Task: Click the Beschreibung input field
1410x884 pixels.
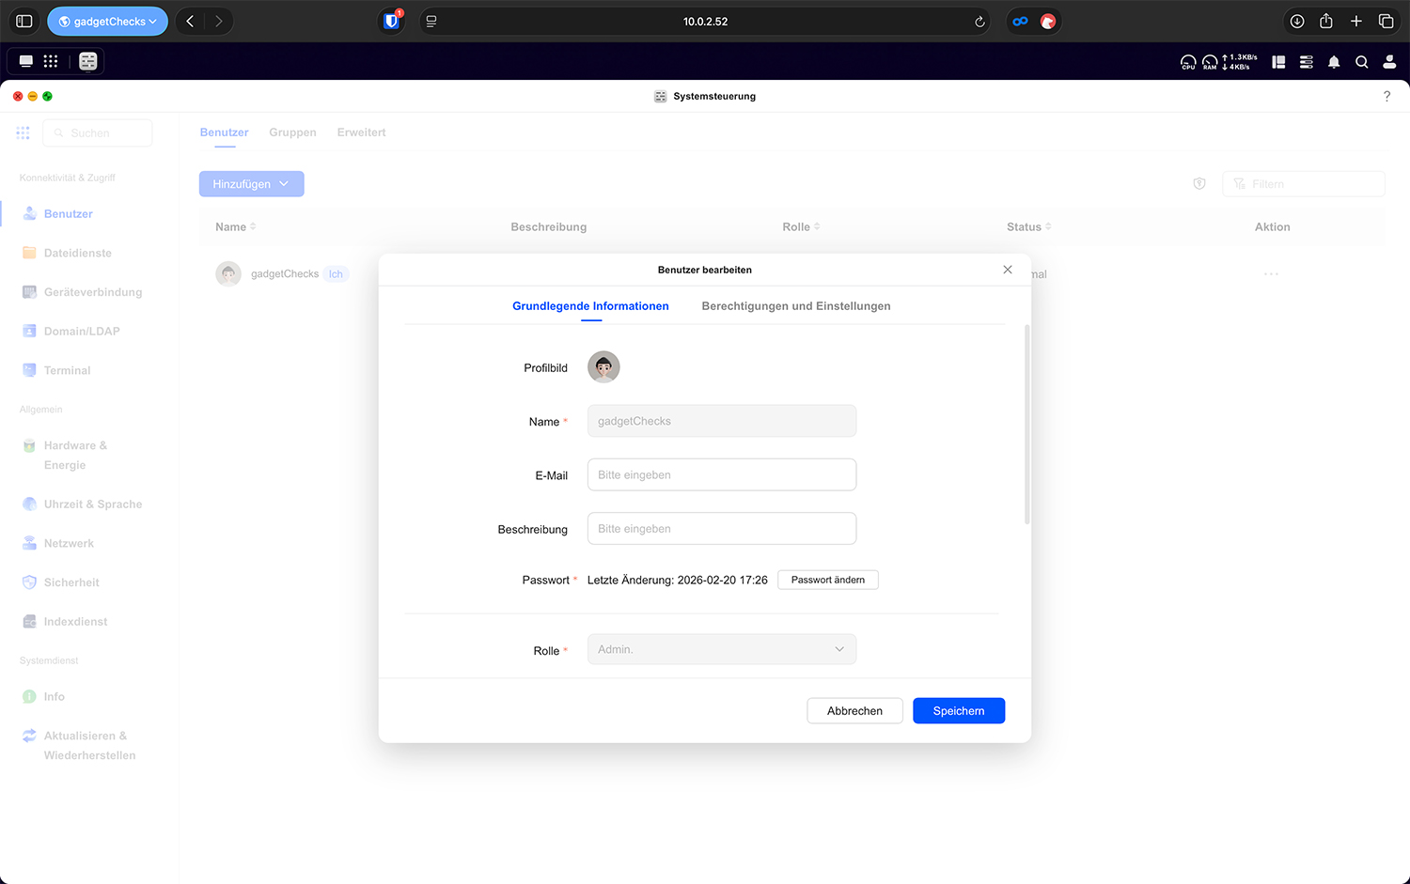Action: tap(721, 529)
